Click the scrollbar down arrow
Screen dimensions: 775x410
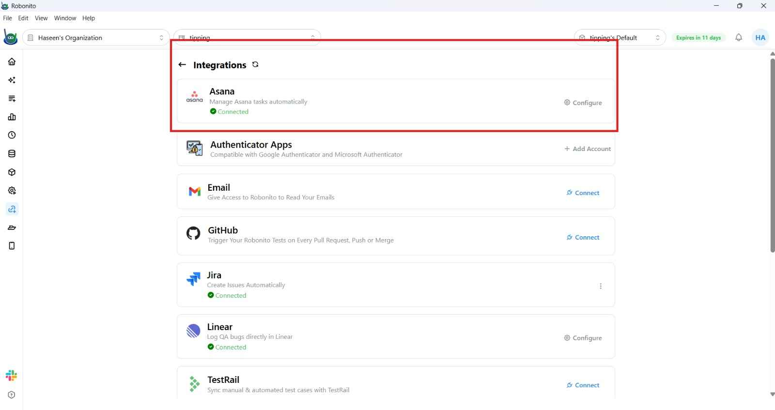coord(772,395)
